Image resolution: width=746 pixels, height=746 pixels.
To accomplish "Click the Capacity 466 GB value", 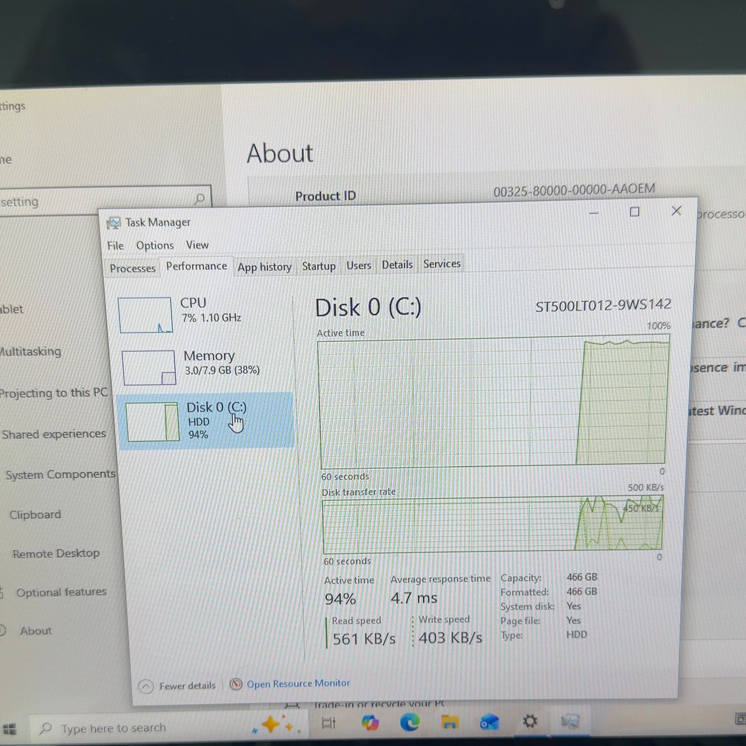I will (582, 577).
